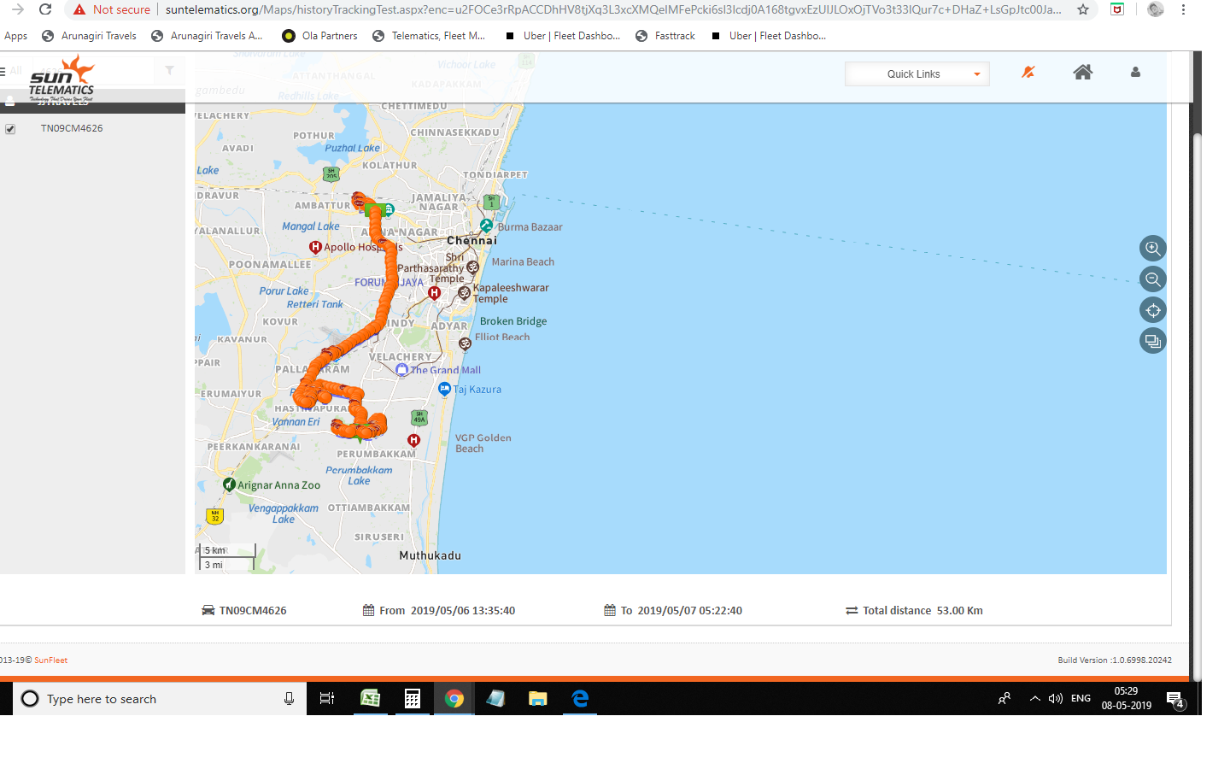Open Excel from the taskbar
This screenshot has height=769, width=1230.
click(371, 699)
